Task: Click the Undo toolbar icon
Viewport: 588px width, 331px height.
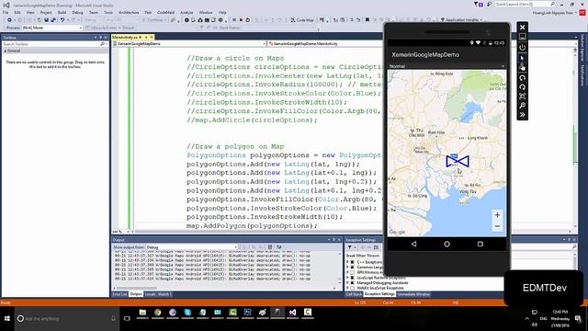Action: point(62,20)
